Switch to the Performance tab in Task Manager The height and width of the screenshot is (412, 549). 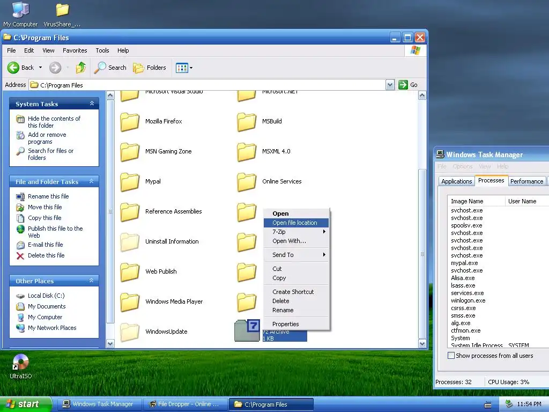click(x=526, y=181)
